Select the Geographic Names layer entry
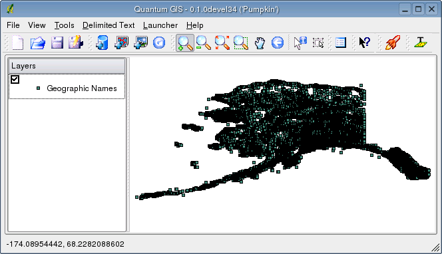Image resolution: width=442 pixels, height=254 pixels. click(x=81, y=88)
